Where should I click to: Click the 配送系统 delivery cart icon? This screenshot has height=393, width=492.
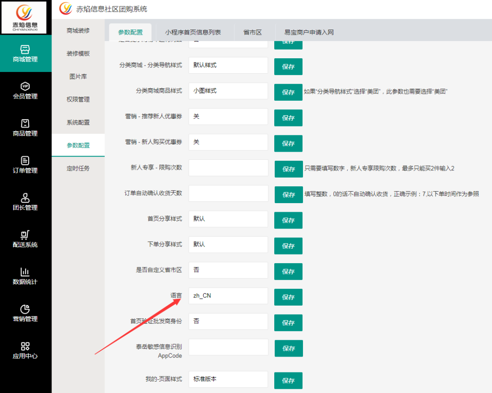pyautogui.click(x=26, y=235)
